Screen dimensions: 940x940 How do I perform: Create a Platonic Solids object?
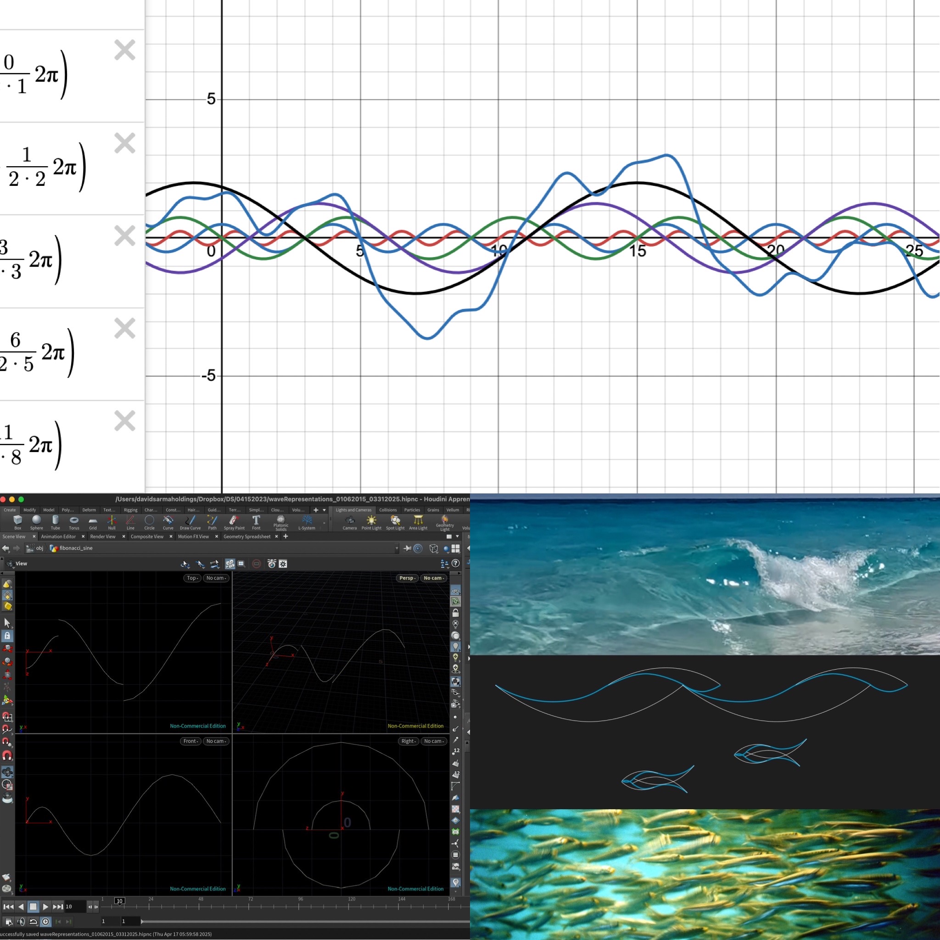(x=281, y=521)
